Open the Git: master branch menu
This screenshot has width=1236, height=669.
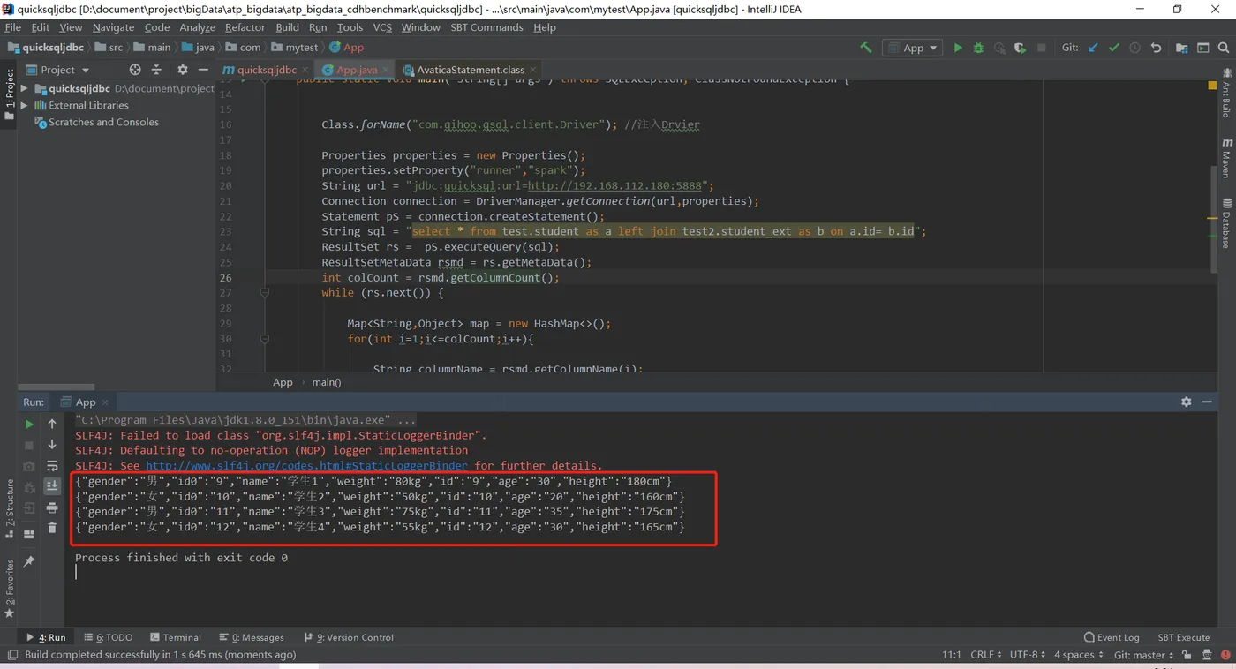[x=1144, y=655]
